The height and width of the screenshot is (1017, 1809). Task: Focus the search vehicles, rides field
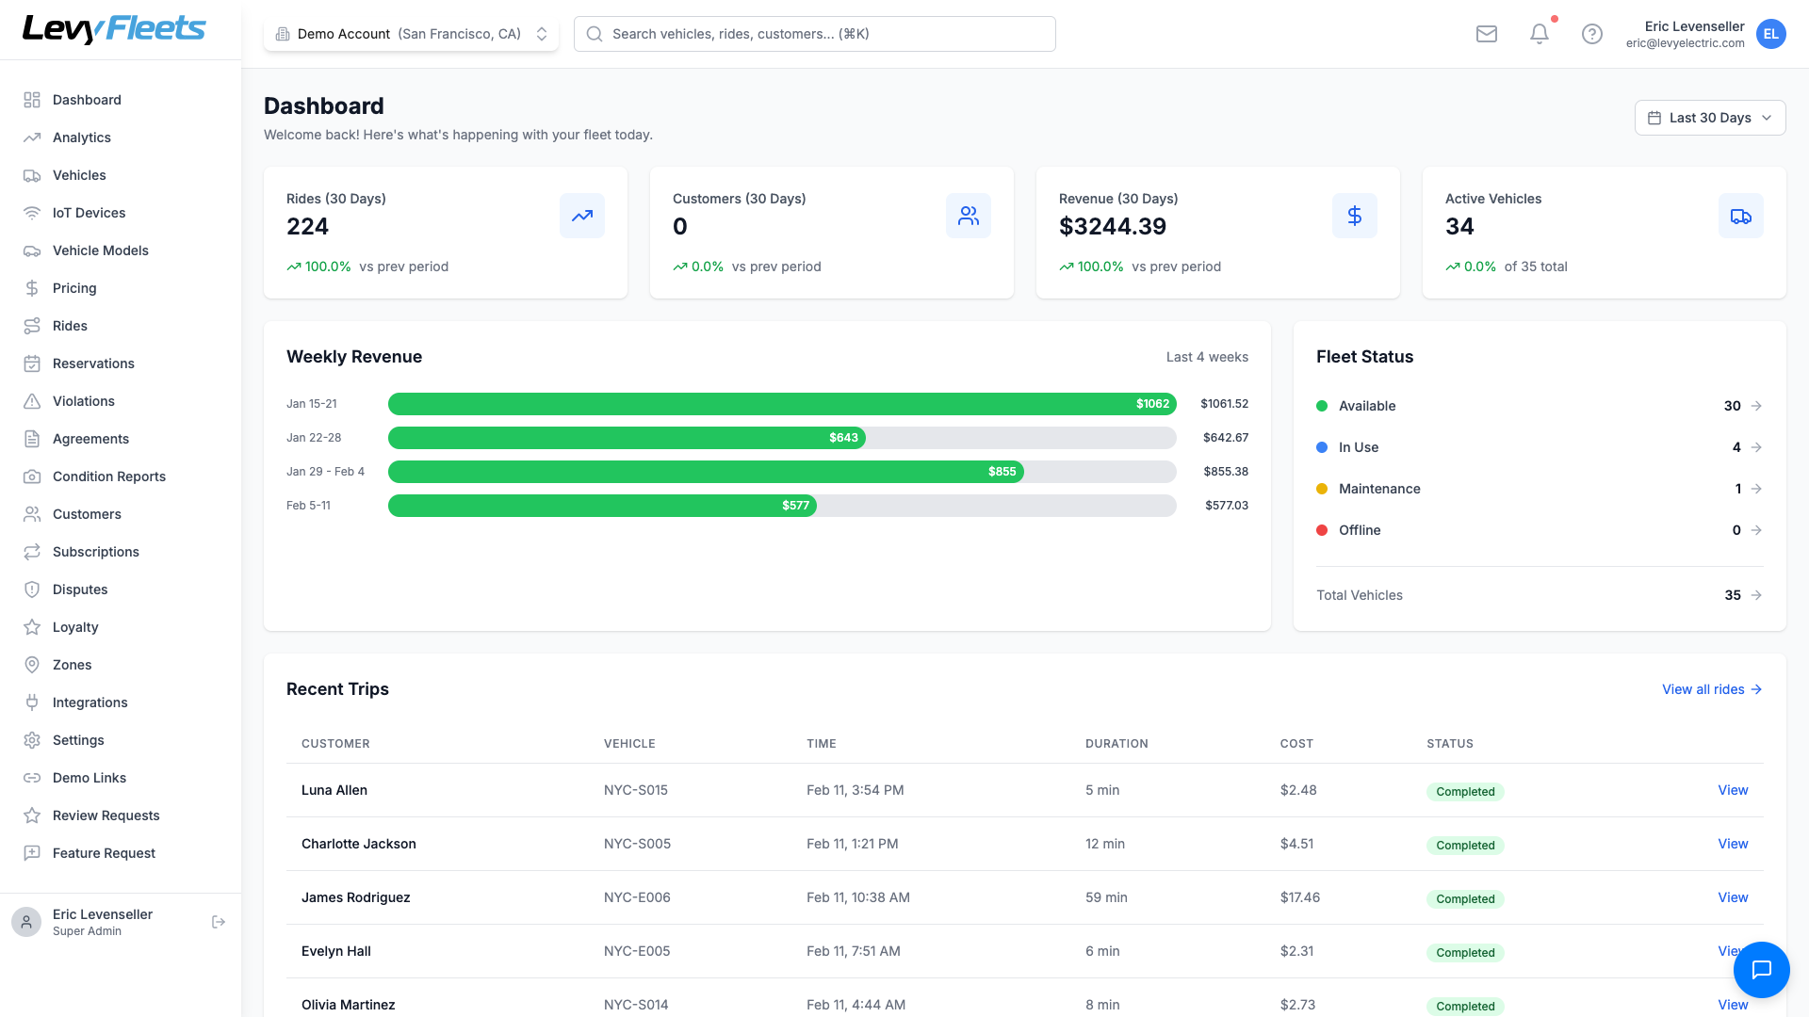coord(815,34)
